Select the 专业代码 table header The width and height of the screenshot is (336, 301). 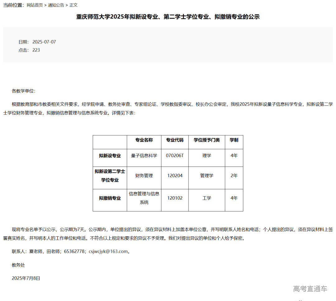click(175, 140)
